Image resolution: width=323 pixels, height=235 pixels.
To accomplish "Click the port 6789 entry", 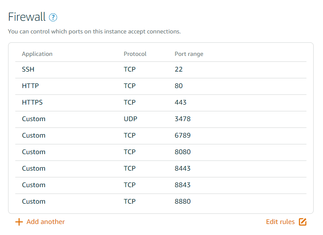I will click(183, 135).
